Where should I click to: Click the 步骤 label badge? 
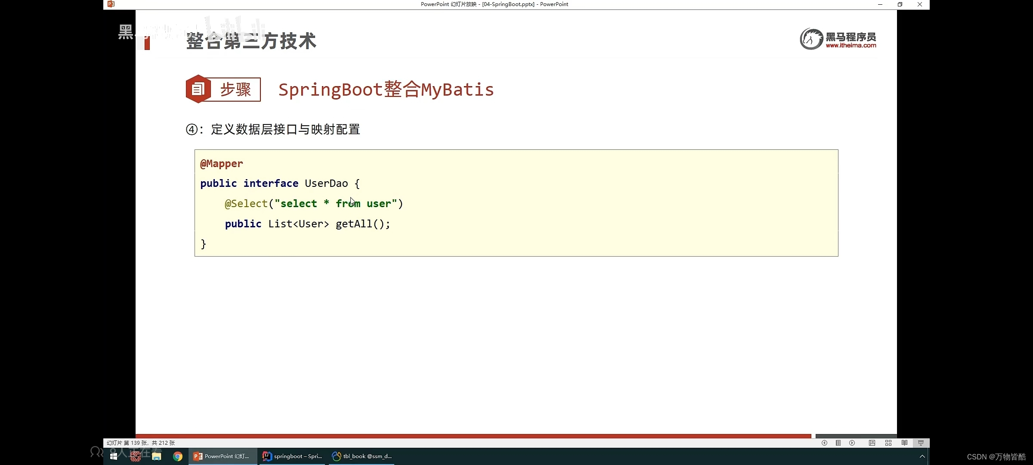click(223, 89)
